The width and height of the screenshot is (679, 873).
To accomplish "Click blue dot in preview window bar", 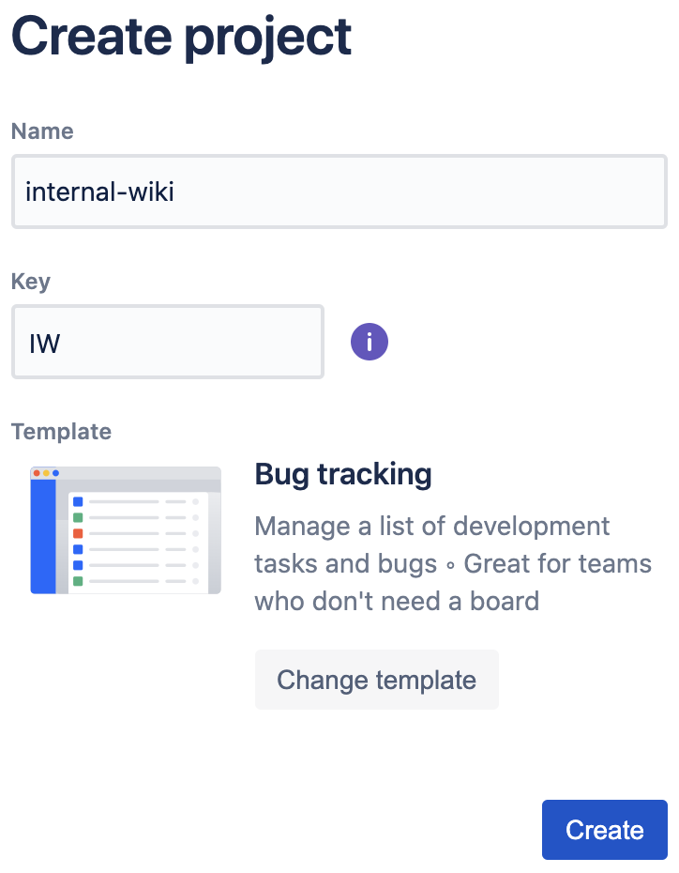I will (x=55, y=473).
